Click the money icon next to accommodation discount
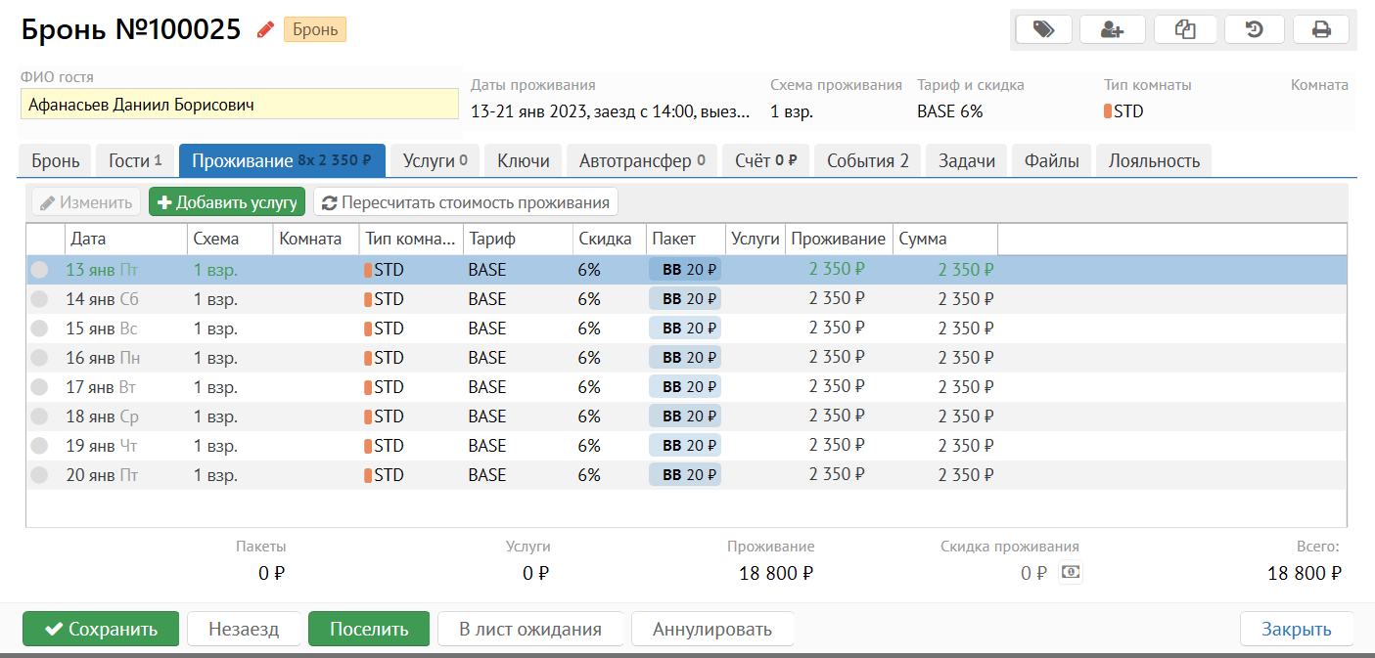This screenshot has height=658, width=1375. [x=1072, y=573]
